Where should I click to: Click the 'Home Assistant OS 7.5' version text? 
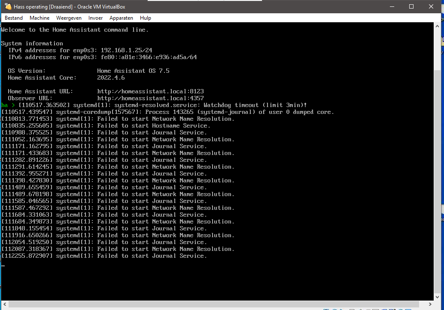(133, 71)
